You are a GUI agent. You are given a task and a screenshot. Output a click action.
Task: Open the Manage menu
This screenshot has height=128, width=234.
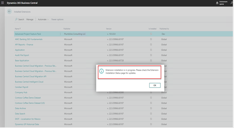pos(30,20)
